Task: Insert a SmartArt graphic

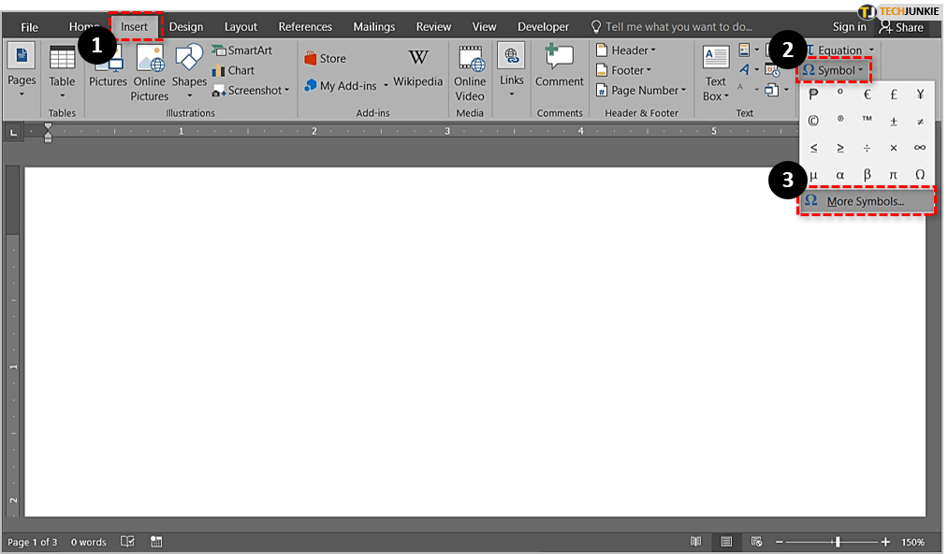Action: [x=242, y=51]
